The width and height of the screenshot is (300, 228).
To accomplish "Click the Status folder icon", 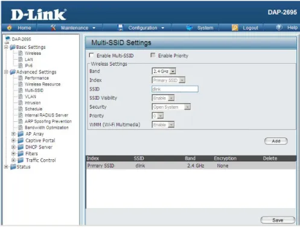I will point(13,166).
